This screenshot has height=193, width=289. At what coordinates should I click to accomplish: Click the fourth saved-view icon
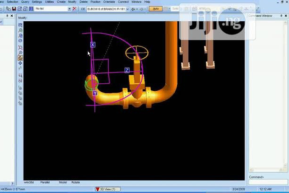[x=20, y=103]
